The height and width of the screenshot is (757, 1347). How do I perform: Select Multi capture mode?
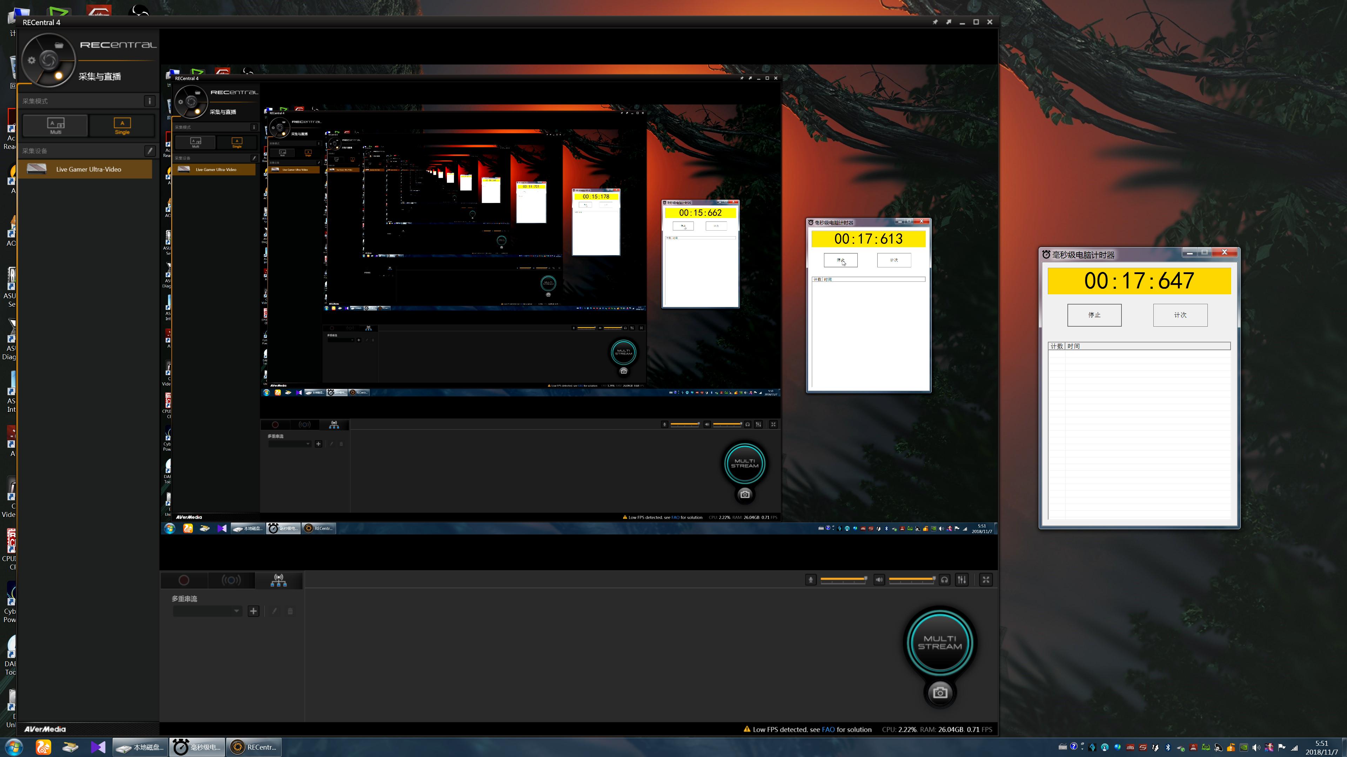pos(55,125)
